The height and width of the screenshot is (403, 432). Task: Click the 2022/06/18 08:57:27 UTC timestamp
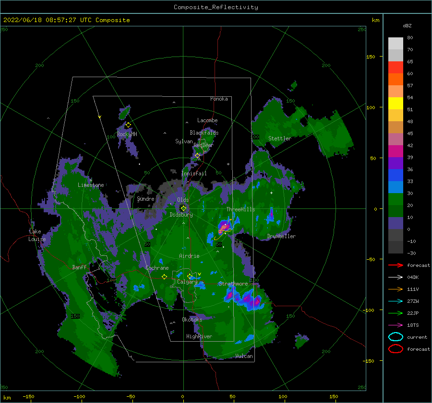coord(66,20)
